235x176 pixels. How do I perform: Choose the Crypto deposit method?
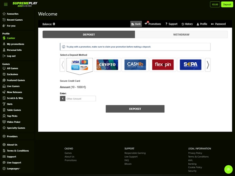pos(107,65)
